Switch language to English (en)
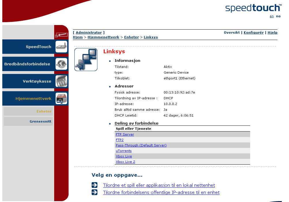The height and width of the screenshot is (202, 289). [x=271, y=16]
